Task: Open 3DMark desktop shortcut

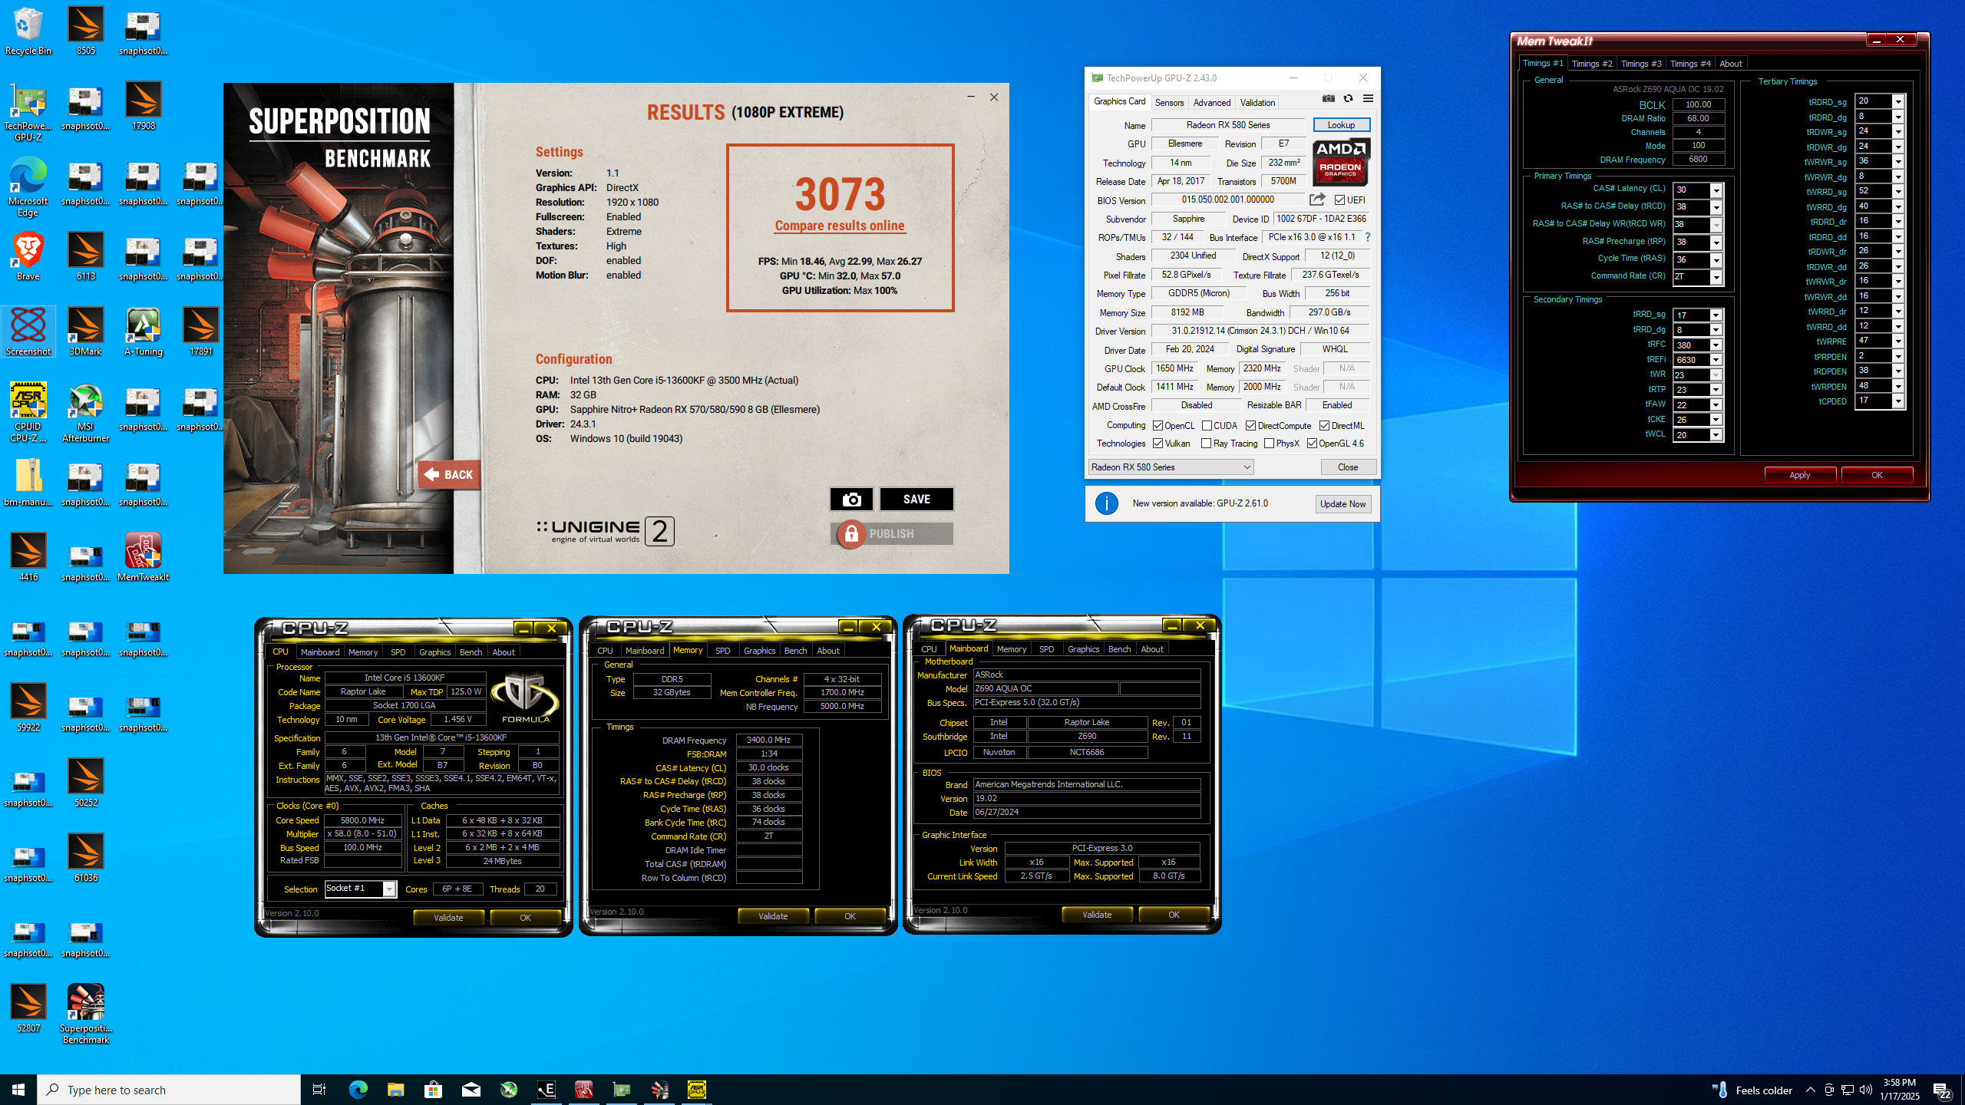Action: tap(86, 332)
